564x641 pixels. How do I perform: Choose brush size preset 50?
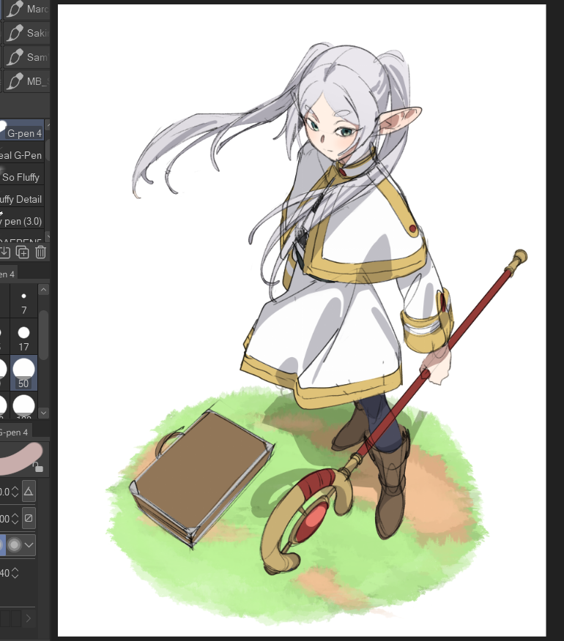(23, 372)
